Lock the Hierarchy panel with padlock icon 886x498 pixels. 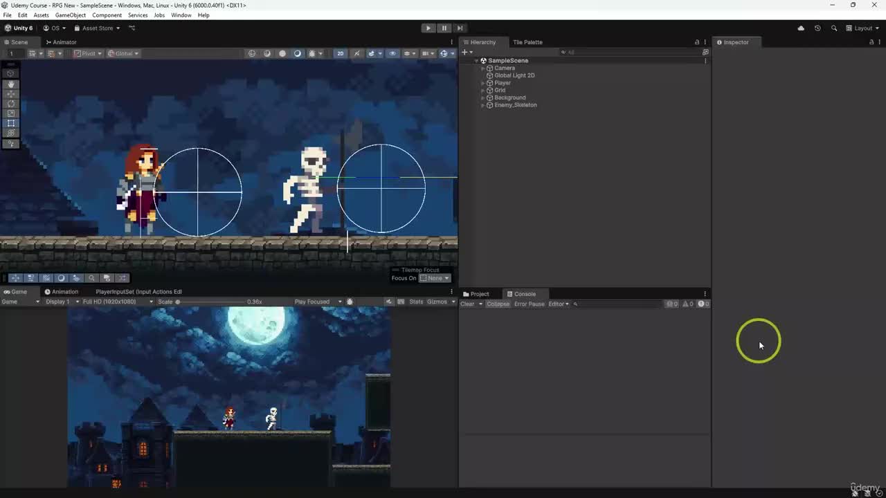(697, 42)
